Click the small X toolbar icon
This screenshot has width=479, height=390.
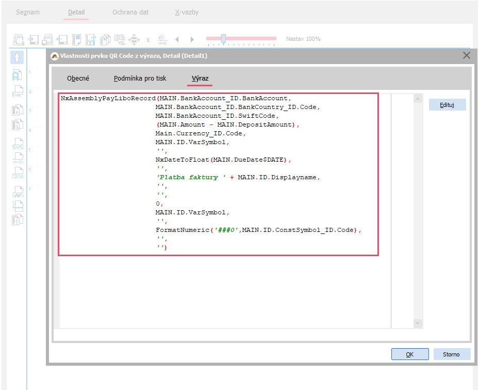(x=148, y=40)
